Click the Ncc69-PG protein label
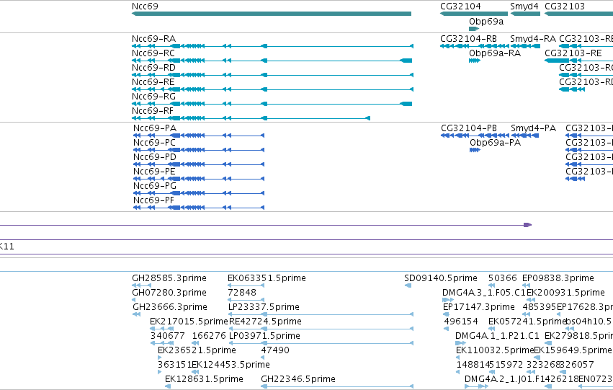The width and height of the screenshot is (613, 390). 155,186
